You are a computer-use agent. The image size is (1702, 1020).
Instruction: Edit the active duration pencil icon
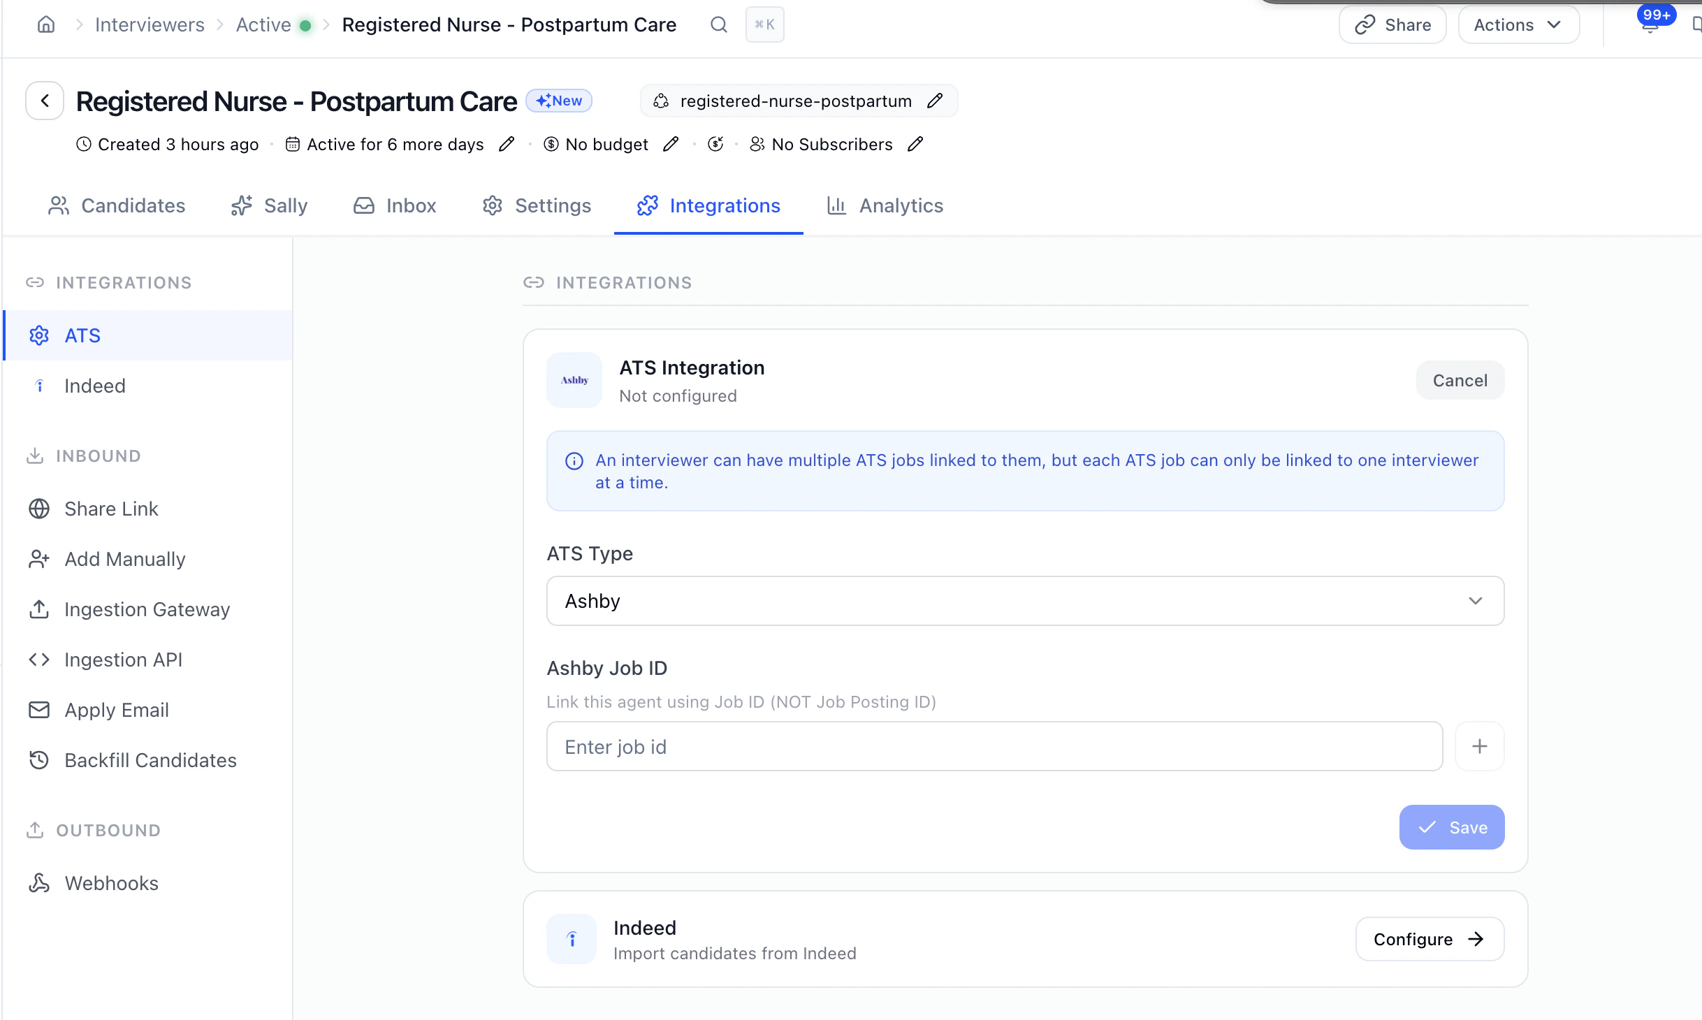tap(507, 144)
